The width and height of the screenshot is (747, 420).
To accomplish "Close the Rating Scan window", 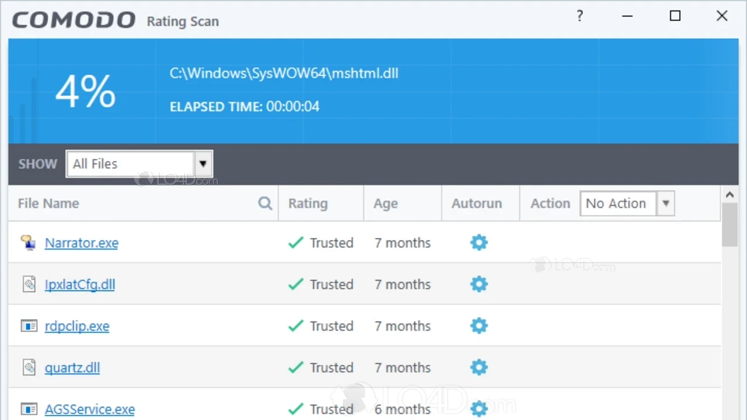I will [x=722, y=16].
